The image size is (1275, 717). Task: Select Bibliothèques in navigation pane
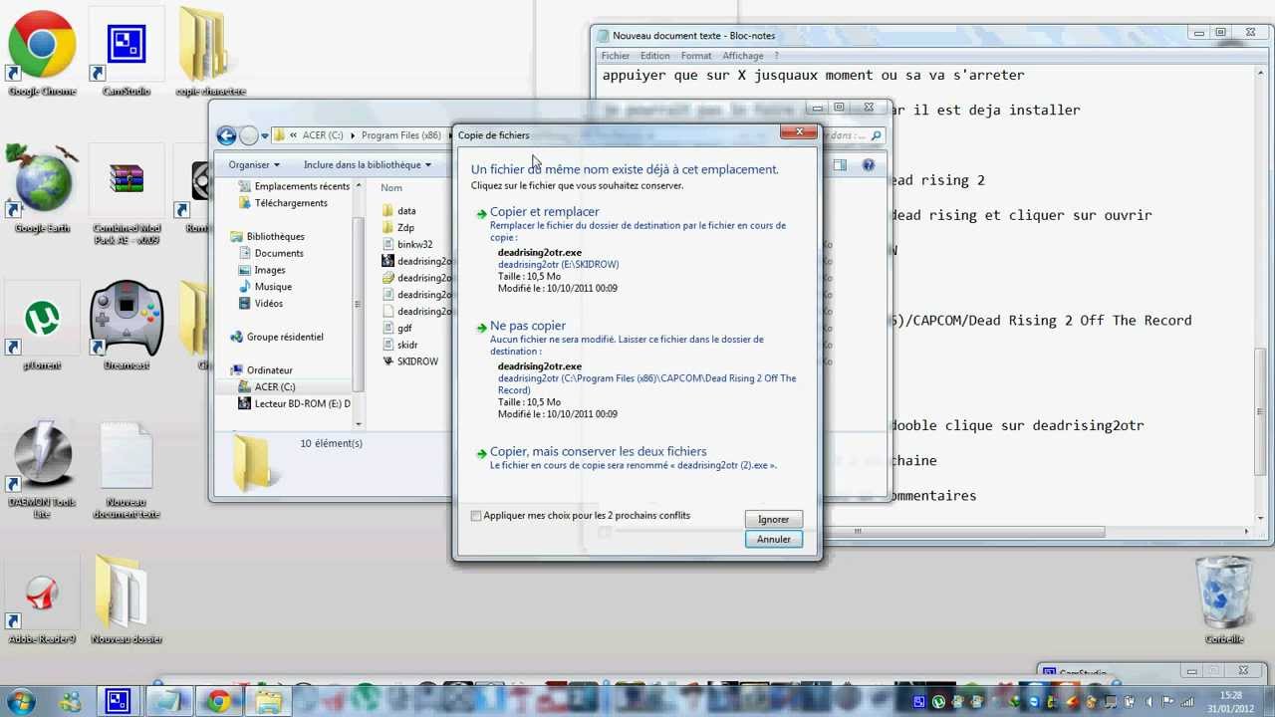pos(267,237)
